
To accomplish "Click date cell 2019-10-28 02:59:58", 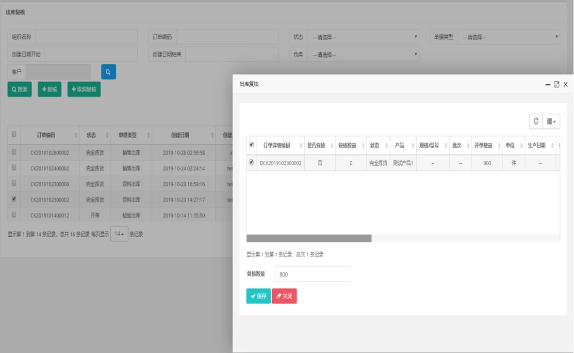I will tap(184, 153).
